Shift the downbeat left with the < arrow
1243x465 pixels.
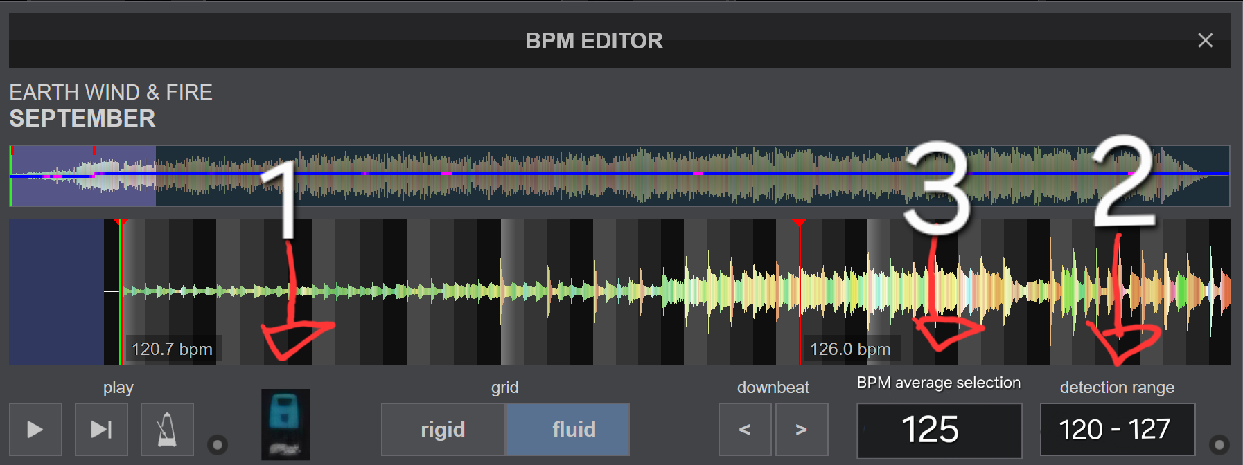tap(745, 430)
